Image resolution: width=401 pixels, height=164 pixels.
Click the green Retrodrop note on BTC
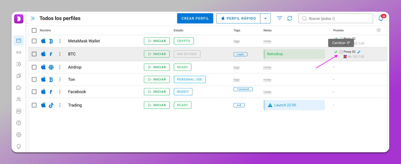click(x=294, y=54)
